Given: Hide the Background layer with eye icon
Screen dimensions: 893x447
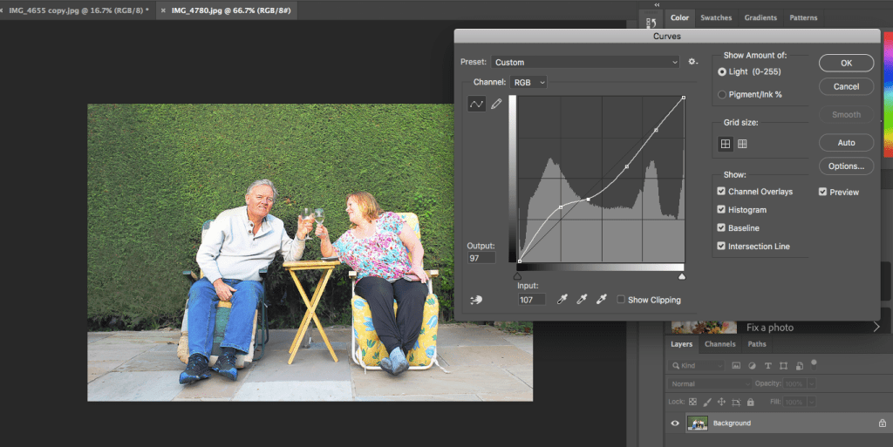Looking at the screenshot, I should 674,423.
